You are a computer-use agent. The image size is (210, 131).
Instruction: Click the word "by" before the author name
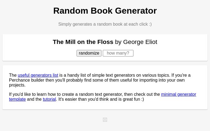coord(118,42)
